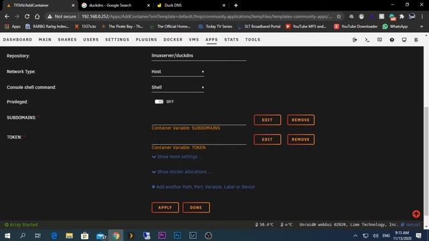This screenshot has height=241, width=429.
Task: Open the Console shell command dropdown
Action: [178, 88]
